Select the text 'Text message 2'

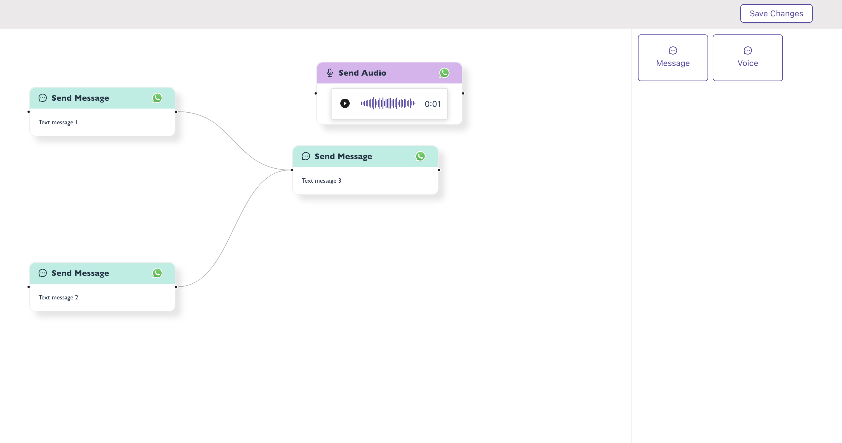point(58,297)
